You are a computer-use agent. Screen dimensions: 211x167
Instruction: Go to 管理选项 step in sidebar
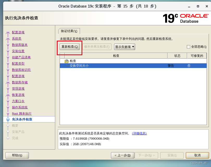(x=18, y=89)
